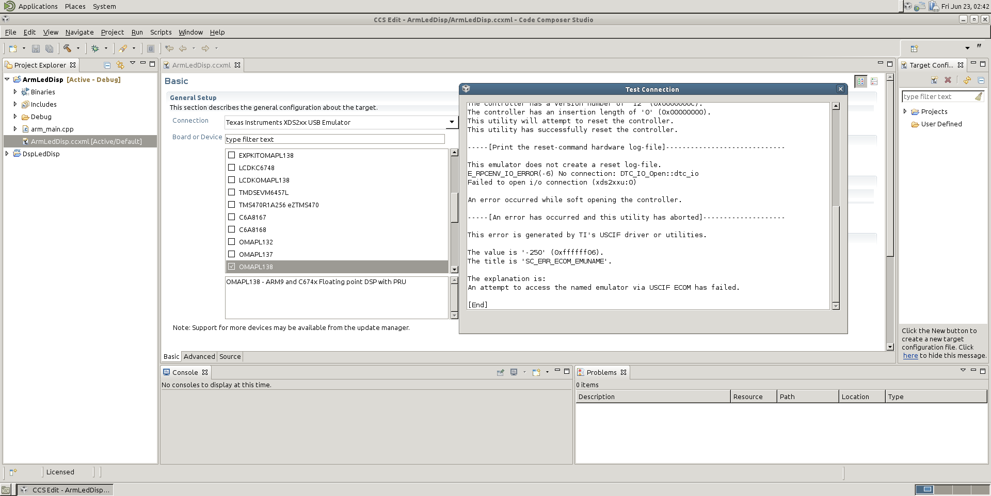Screen dimensions: 991x496
Task: Collapse all in Target Configurations view
Action: pyautogui.click(x=981, y=80)
